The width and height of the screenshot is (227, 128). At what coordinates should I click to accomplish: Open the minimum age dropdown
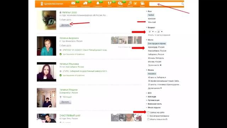[x=151, y=32]
